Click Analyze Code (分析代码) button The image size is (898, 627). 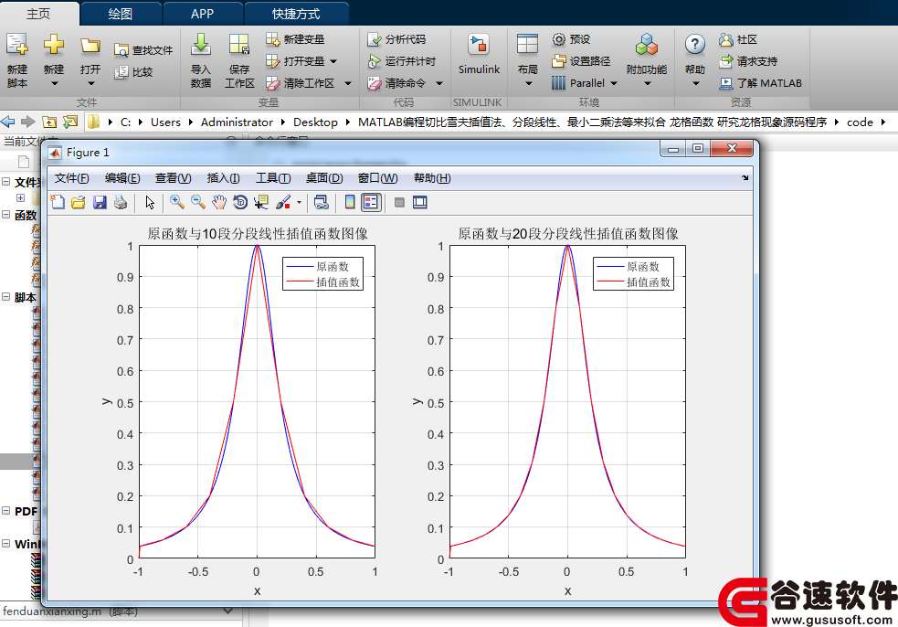click(x=396, y=39)
